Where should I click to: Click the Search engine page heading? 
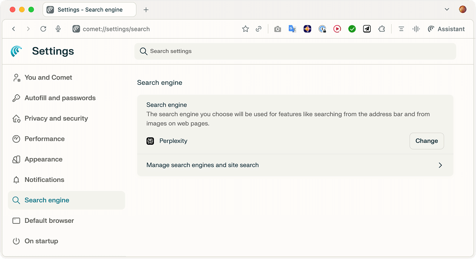click(x=160, y=82)
